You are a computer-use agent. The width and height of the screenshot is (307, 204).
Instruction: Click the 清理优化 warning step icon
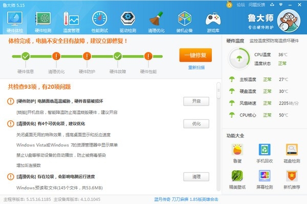(56, 56)
